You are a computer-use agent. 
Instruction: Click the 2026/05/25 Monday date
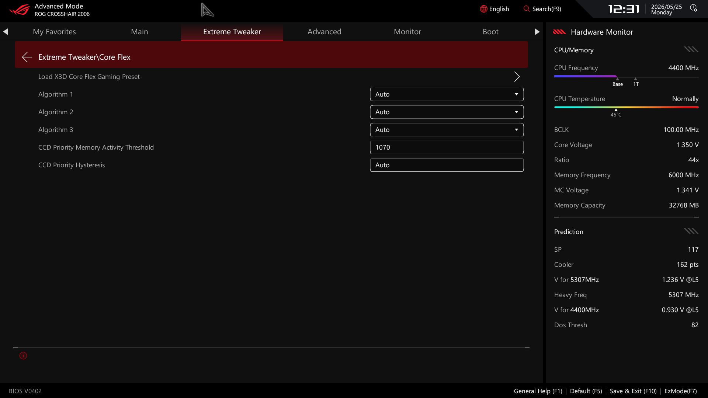tap(666, 10)
